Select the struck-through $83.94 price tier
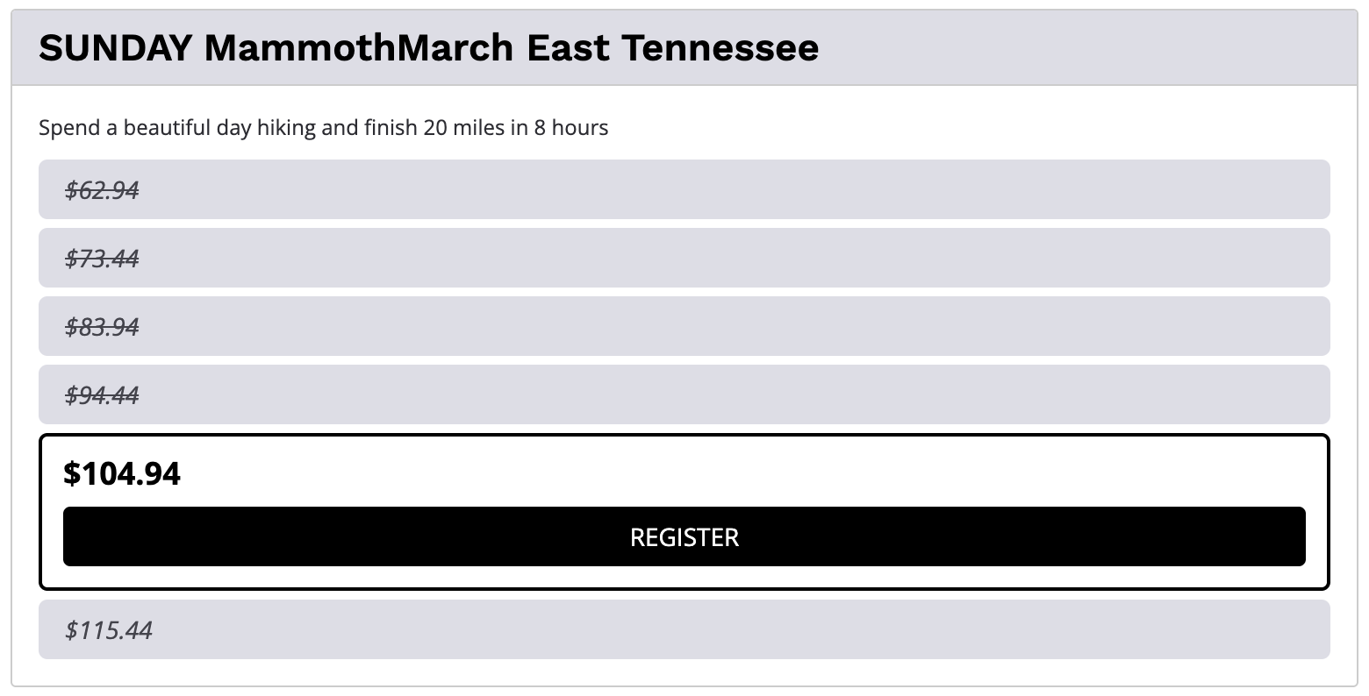1369x696 pixels. click(x=102, y=326)
